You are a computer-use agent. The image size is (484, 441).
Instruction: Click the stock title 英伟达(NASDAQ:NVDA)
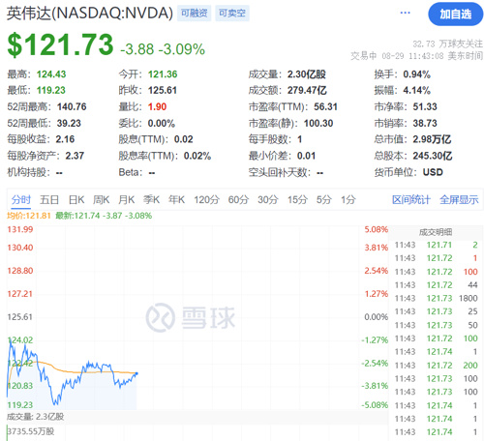point(90,14)
